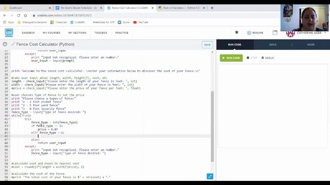Click the line 27 welcome print statement
This screenshot has width=330, height=185.
105,71
